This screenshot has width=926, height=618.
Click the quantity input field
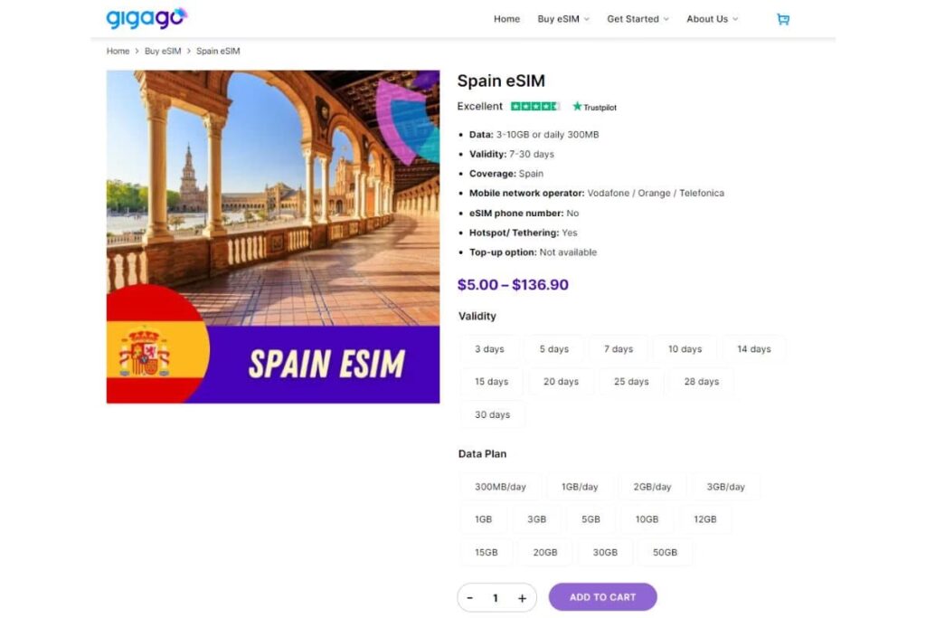(496, 598)
